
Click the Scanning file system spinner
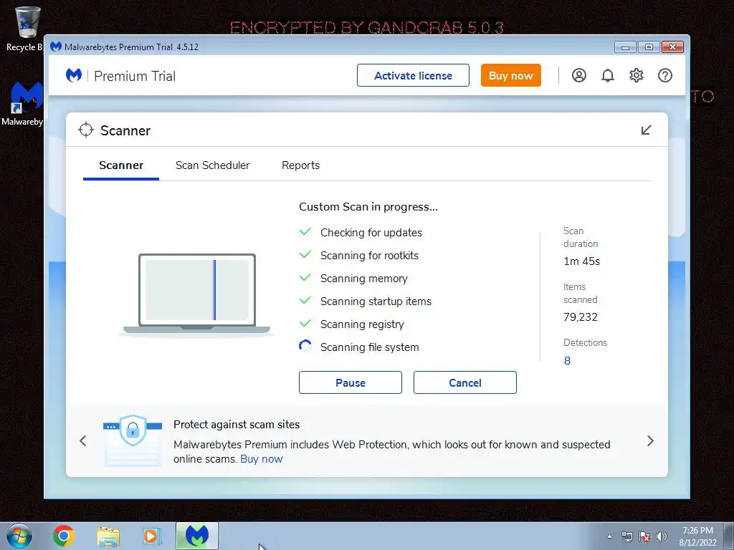(305, 347)
